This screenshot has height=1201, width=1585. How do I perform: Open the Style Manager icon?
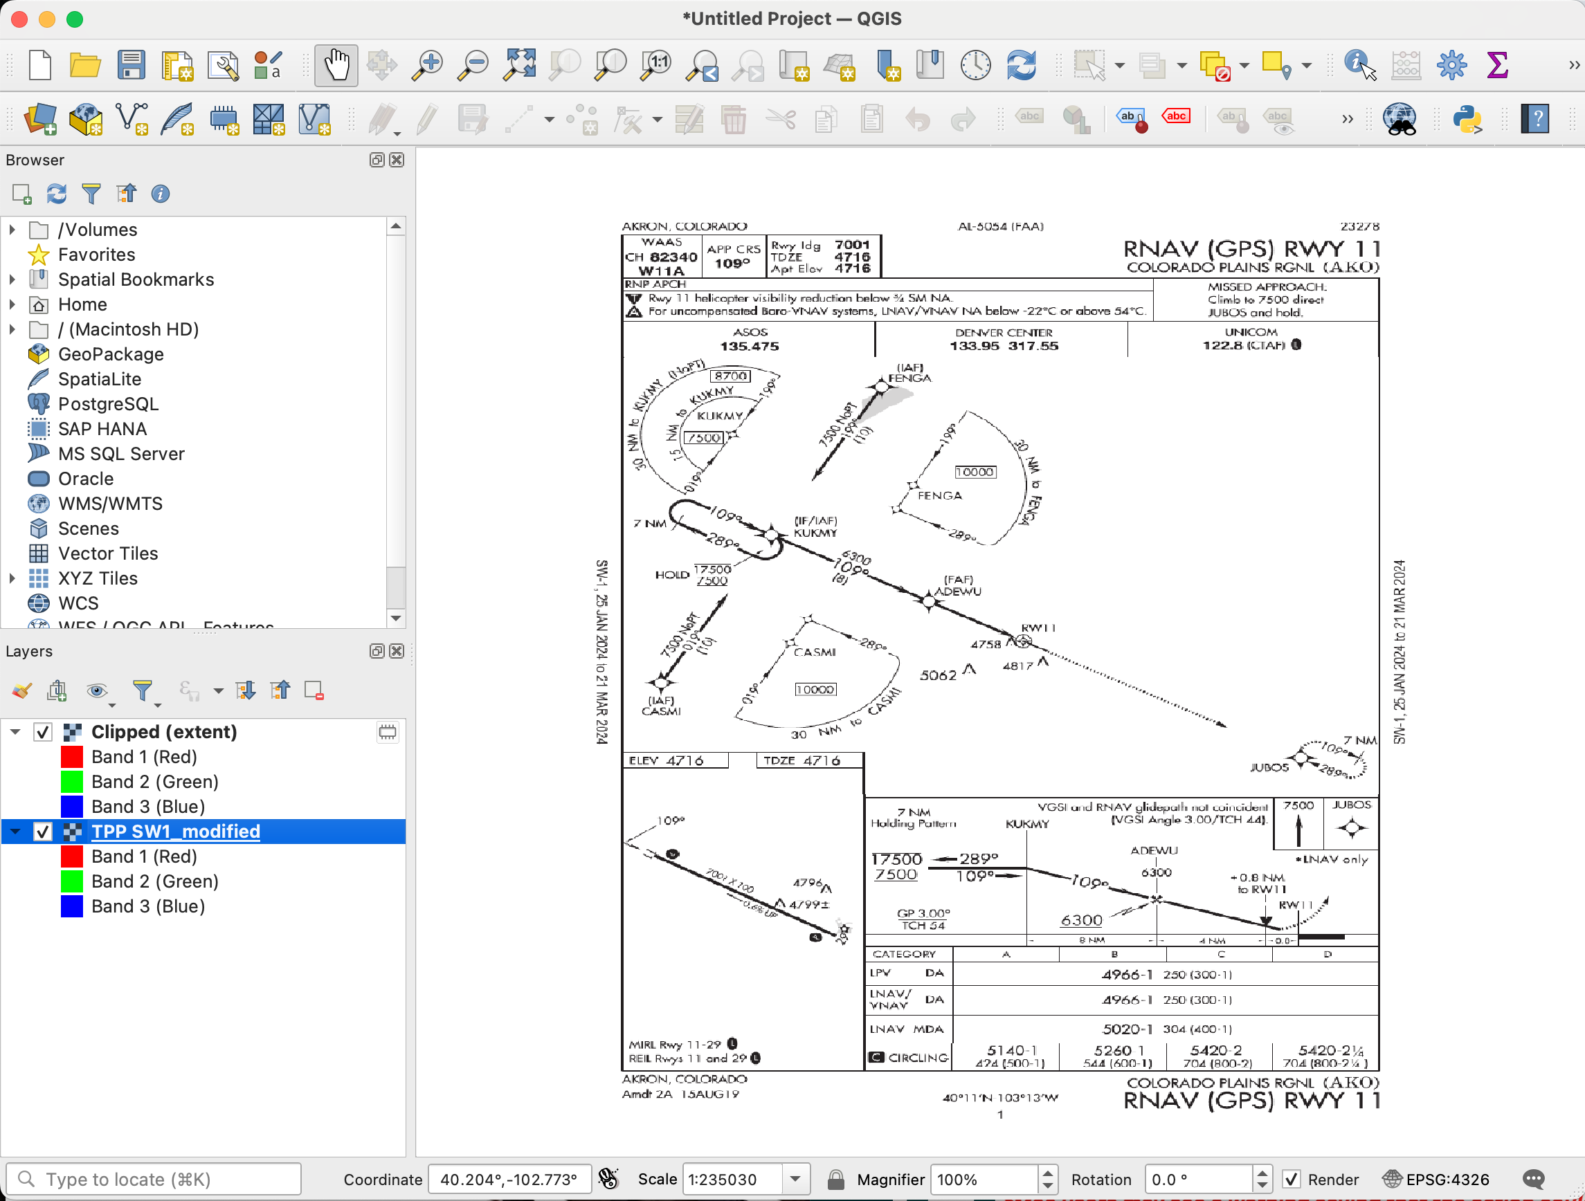click(268, 65)
